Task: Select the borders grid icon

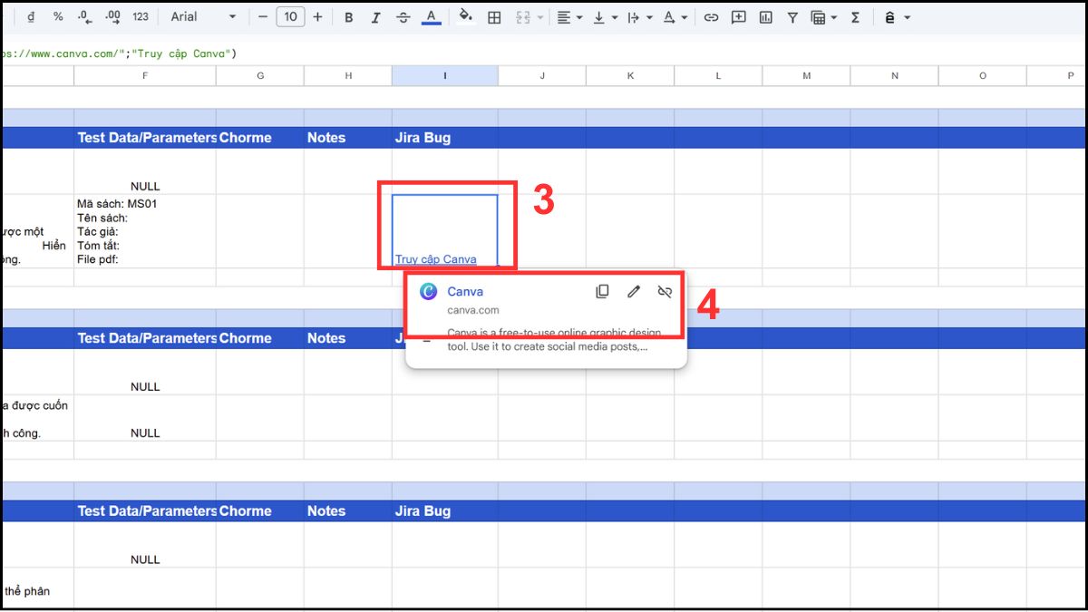Action: coord(494,16)
